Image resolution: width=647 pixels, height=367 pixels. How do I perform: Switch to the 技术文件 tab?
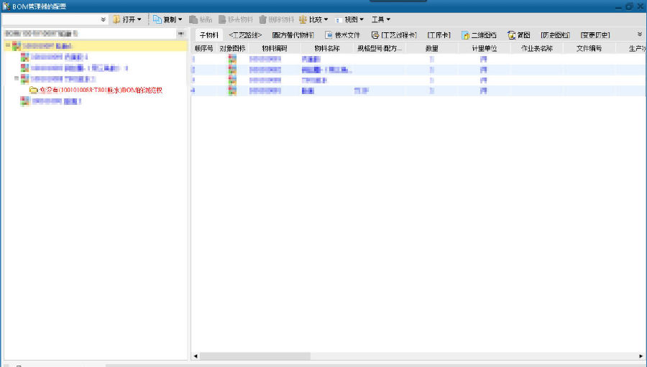(x=342, y=35)
